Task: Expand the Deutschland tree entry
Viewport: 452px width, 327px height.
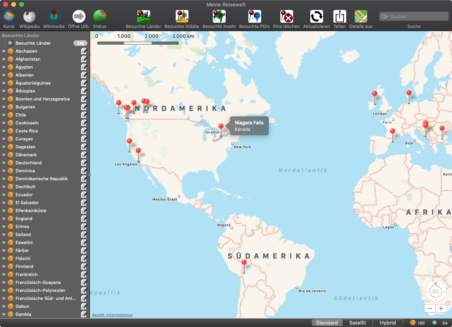Action: [4, 163]
